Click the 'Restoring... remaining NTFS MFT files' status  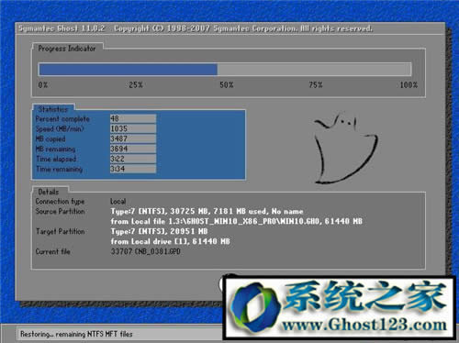pyautogui.click(x=76, y=334)
